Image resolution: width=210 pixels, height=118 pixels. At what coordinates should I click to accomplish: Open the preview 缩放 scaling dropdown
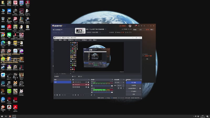66,74
